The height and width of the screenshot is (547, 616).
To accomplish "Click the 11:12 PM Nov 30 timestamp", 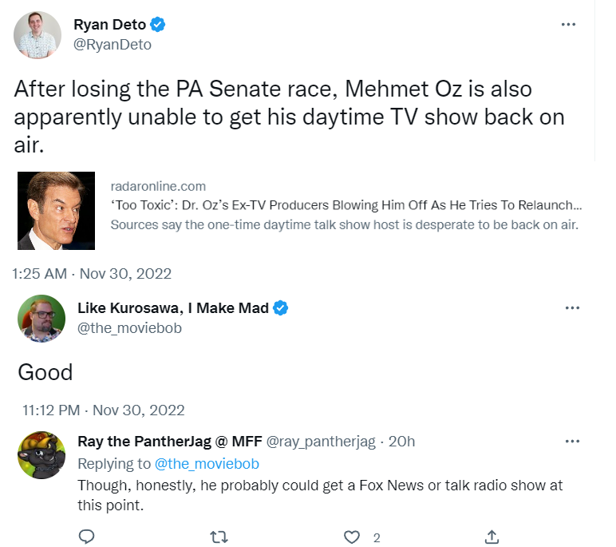I will pos(103,410).
